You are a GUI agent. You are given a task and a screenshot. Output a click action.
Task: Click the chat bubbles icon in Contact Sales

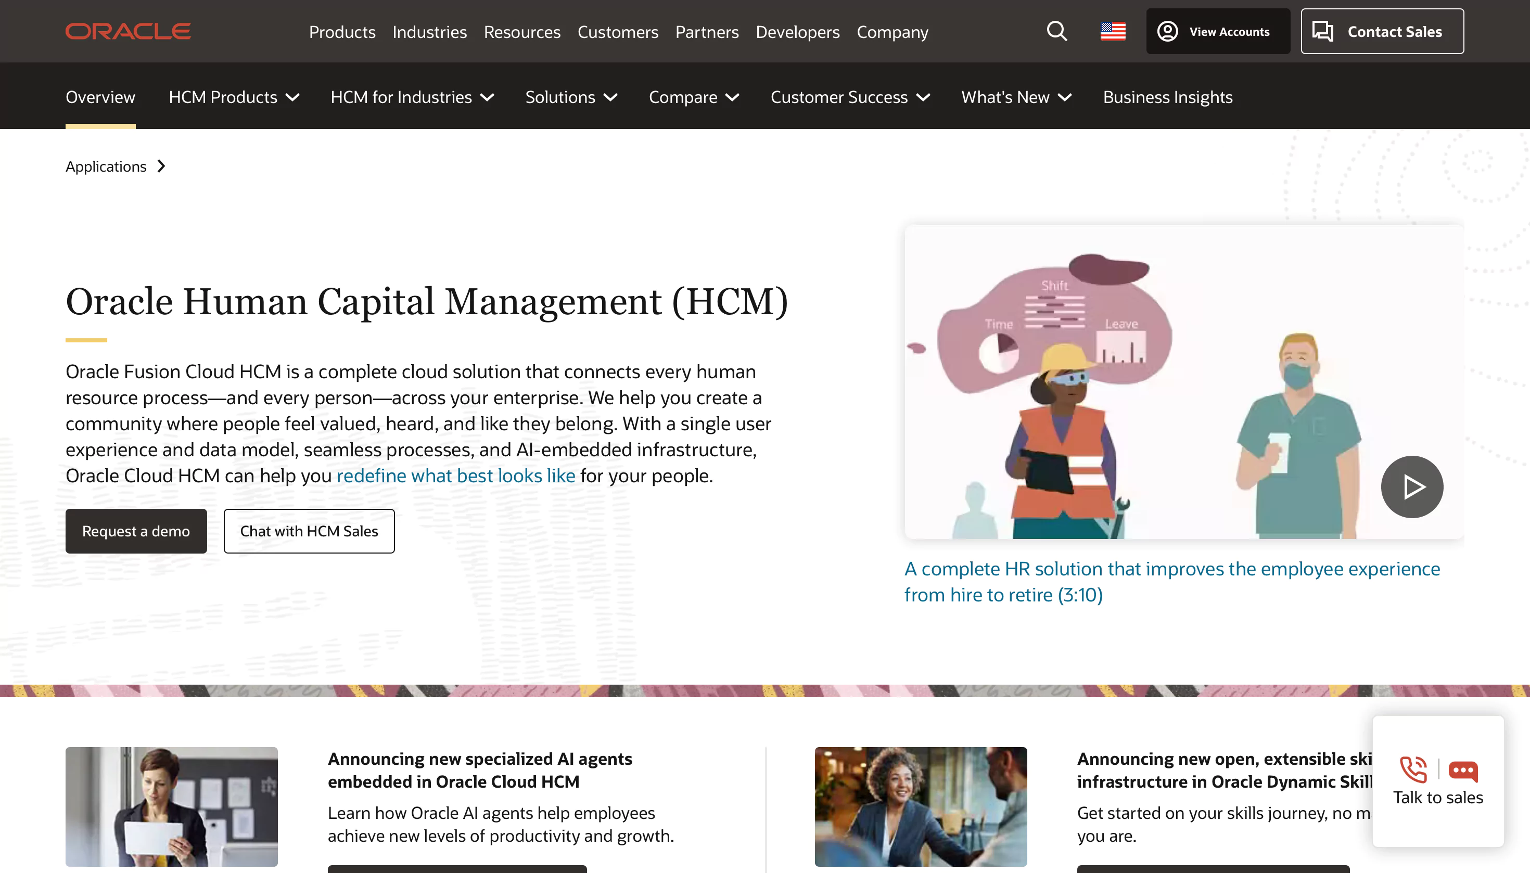click(1322, 31)
